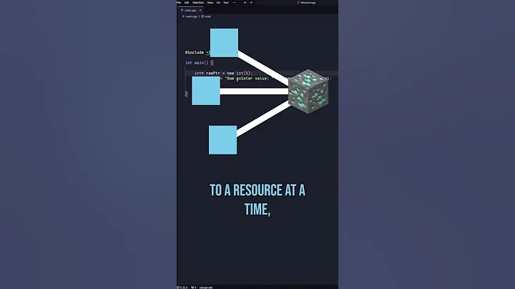Open the File menu
This screenshot has height=289, width=515.
pyautogui.click(x=179, y=3)
